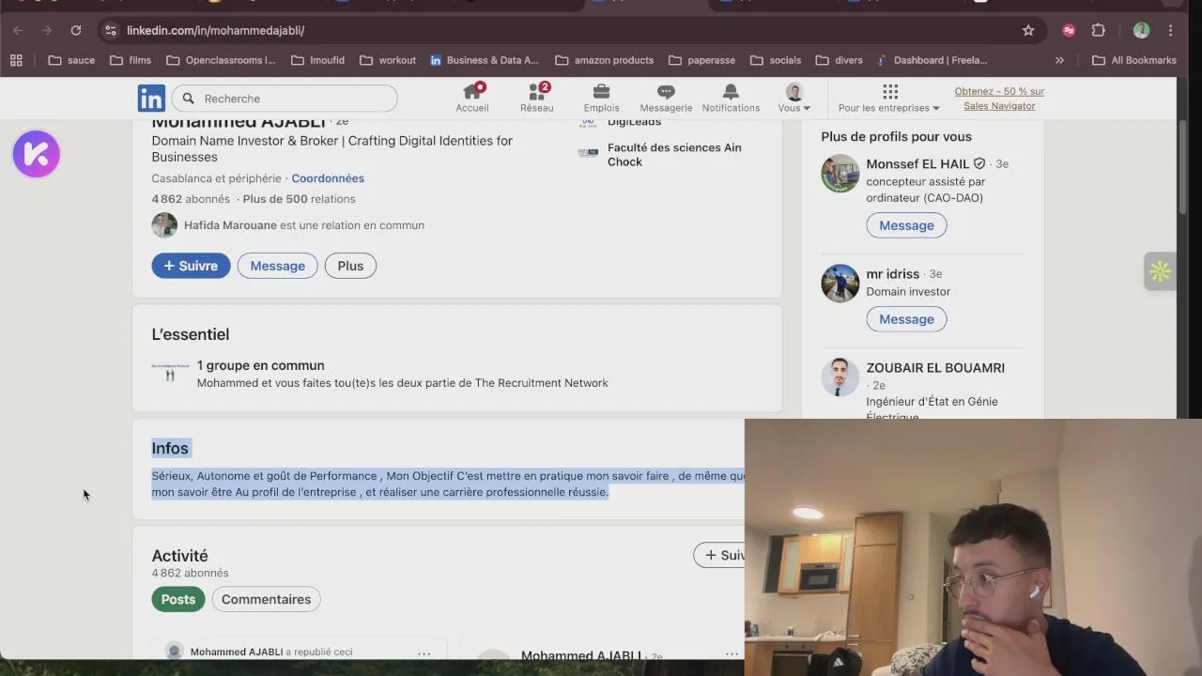Click 'Mohammed AJABLI a republié ceci' text
Viewport: 1202px width, 676px height.
271,652
